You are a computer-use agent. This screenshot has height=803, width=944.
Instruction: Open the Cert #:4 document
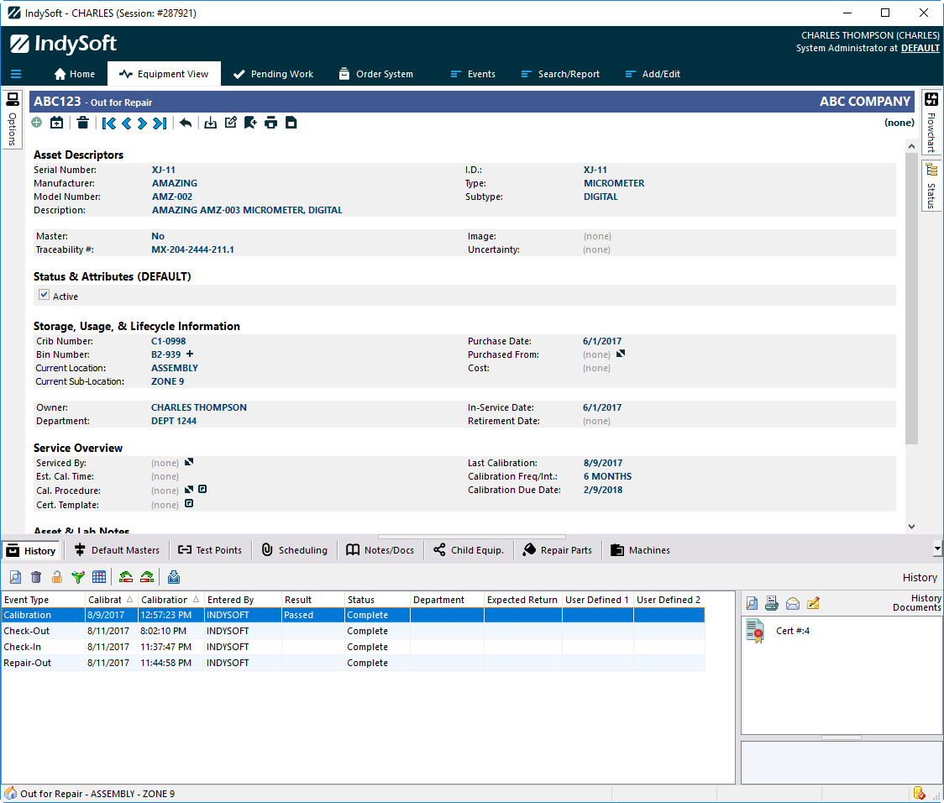779,631
